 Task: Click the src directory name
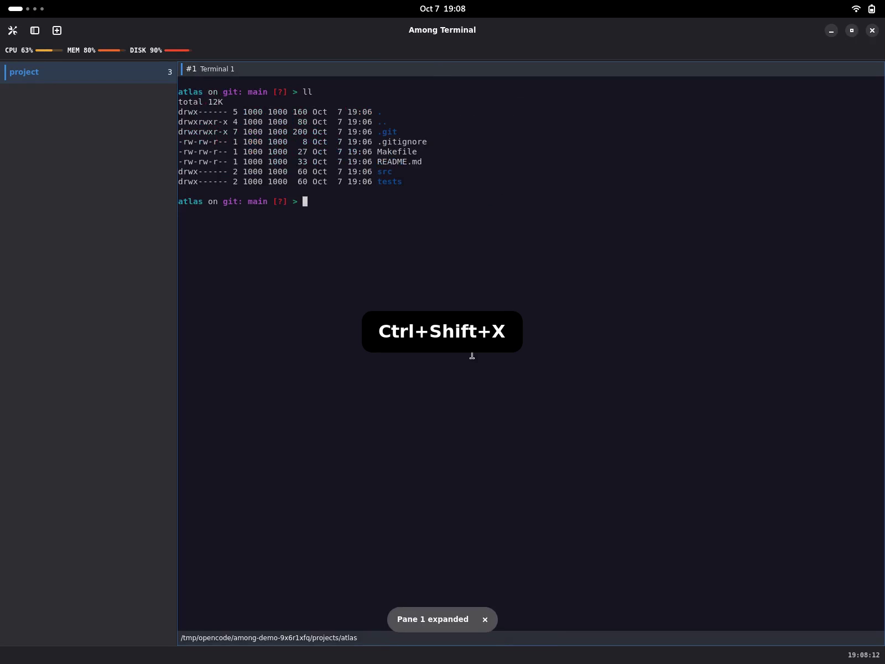coord(384,172)
